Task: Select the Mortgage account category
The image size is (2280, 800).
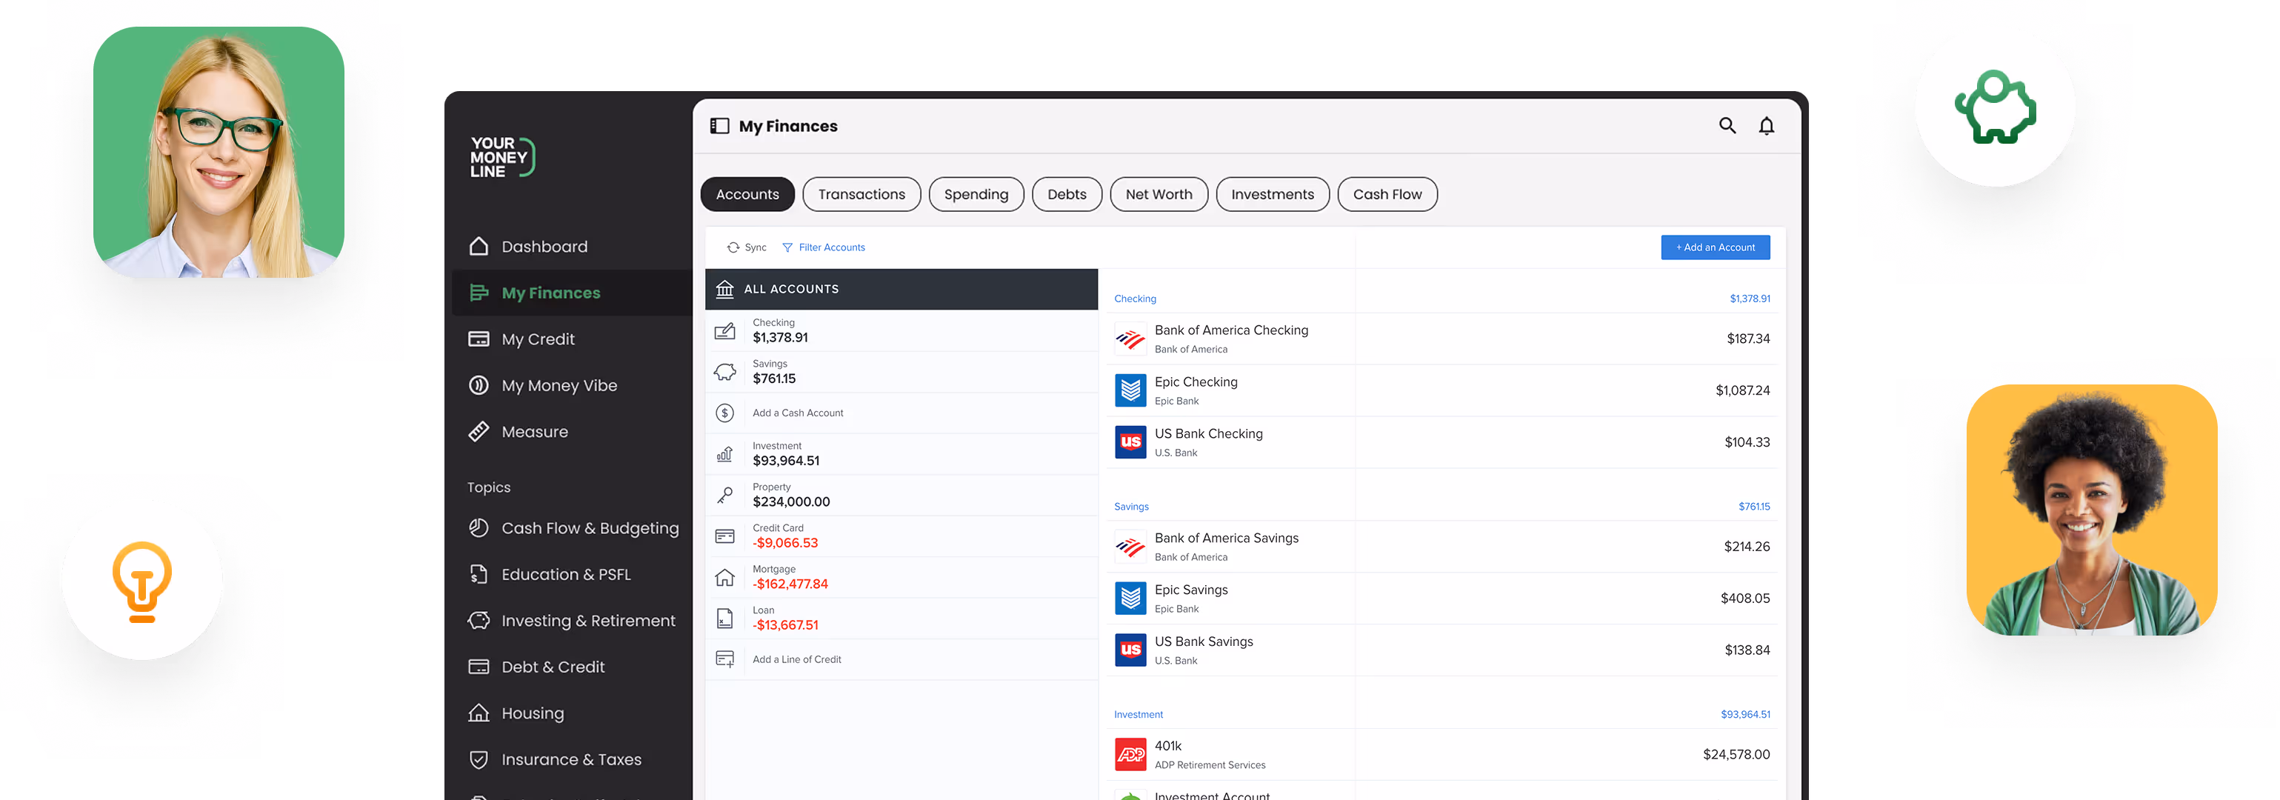Action: coord(790,577)
